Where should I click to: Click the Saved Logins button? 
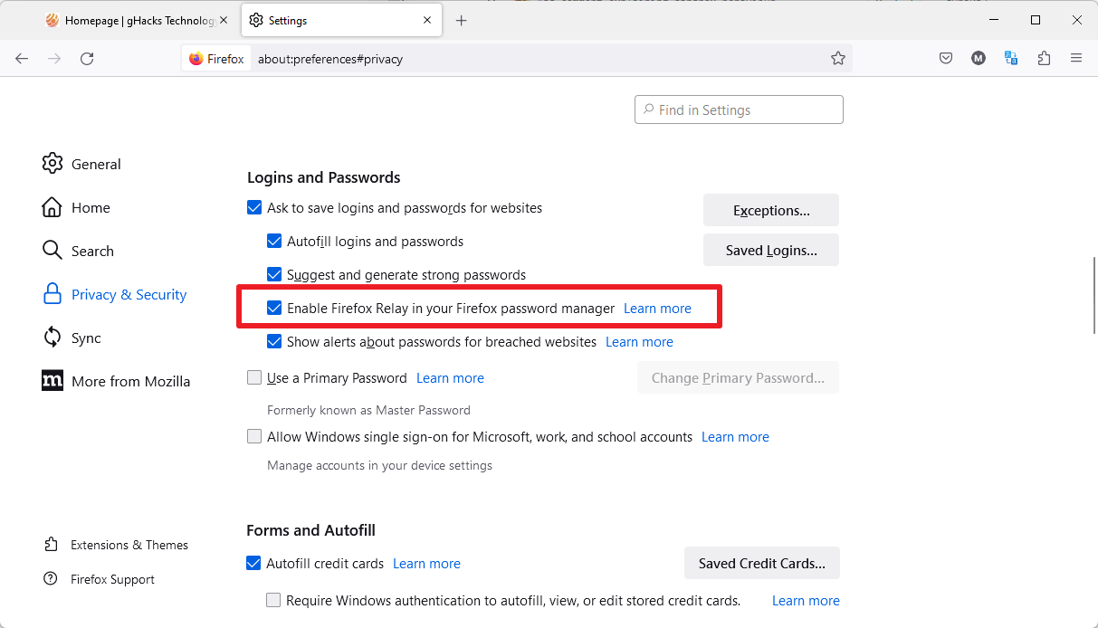771,251
